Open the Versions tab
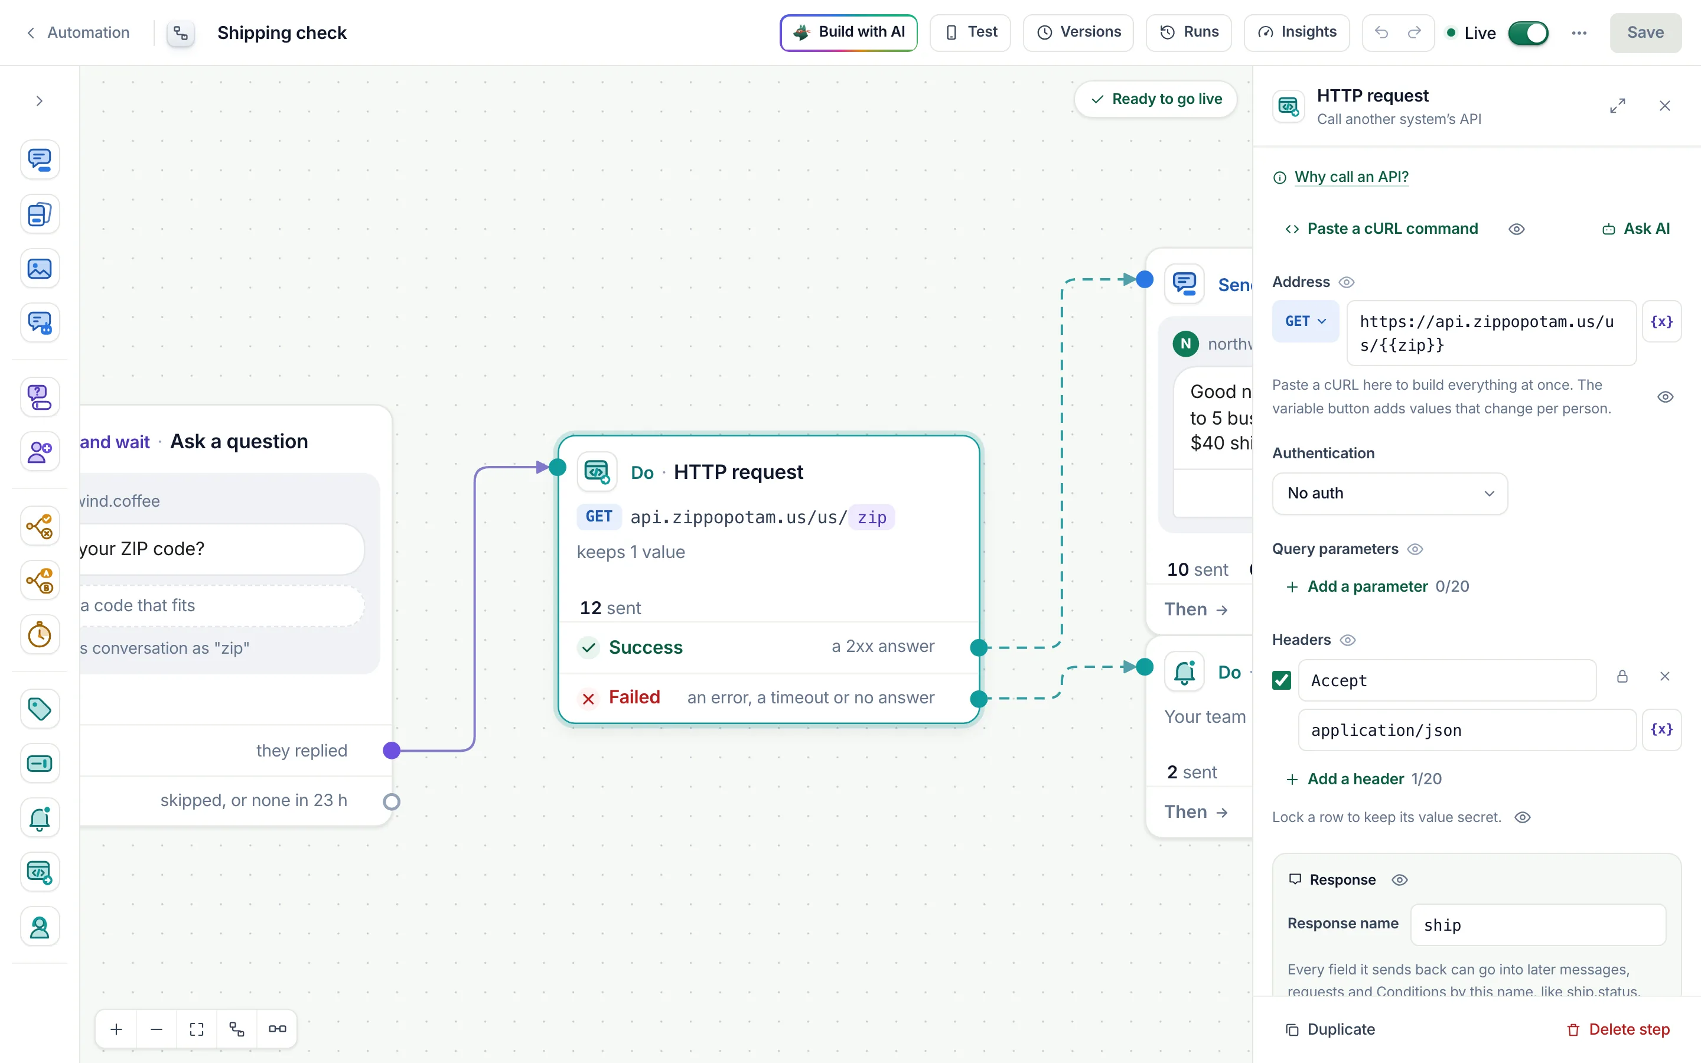The height and width of the screenshot is (1063, 1701). pyautogui.click(x=1078, y=32)
